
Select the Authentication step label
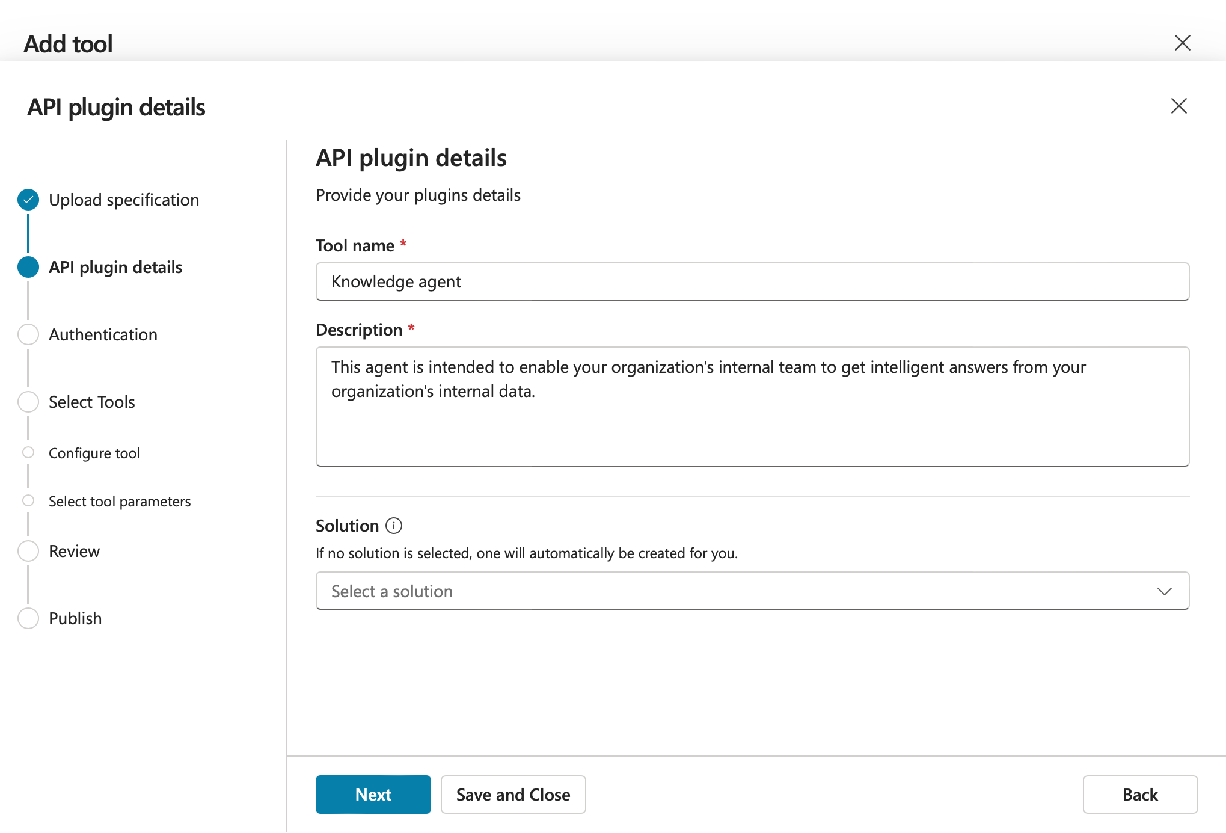point(103,334)
